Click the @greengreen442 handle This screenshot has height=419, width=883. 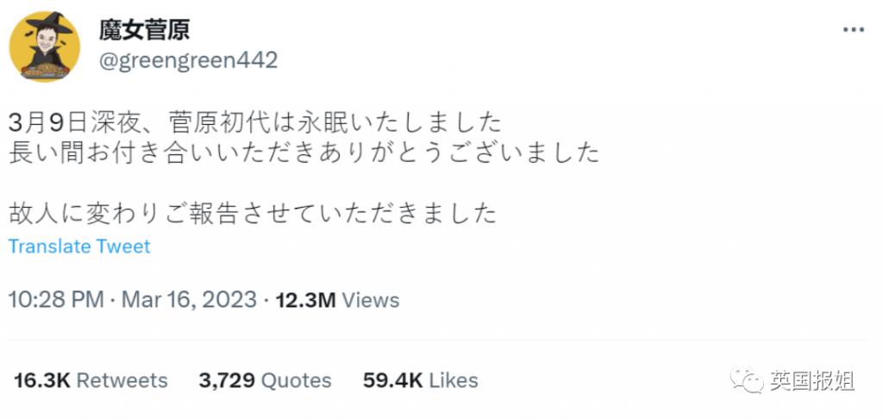coord(188,59)
